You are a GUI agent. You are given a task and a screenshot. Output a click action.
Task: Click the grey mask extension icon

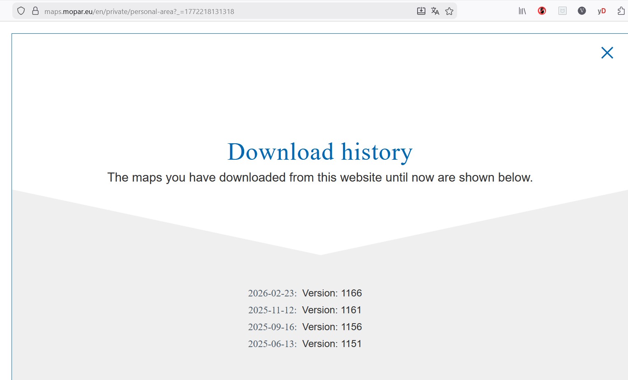click(x=562, y=11)
